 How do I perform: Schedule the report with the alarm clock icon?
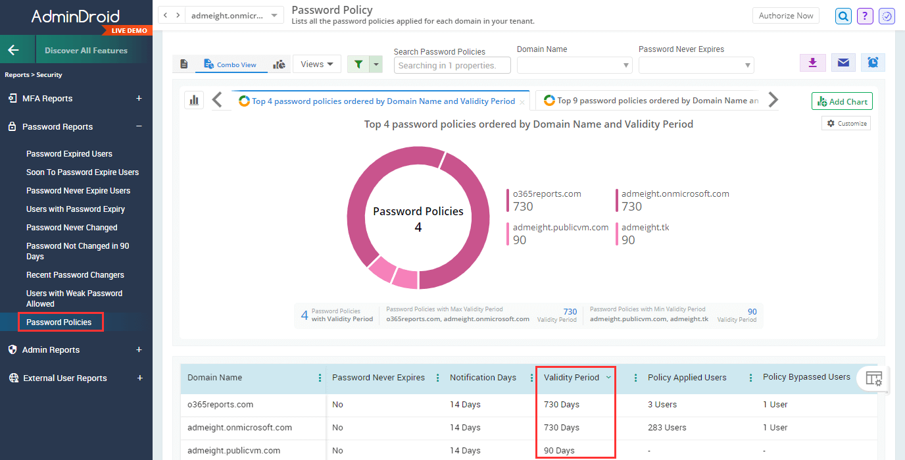click(873, 63)
